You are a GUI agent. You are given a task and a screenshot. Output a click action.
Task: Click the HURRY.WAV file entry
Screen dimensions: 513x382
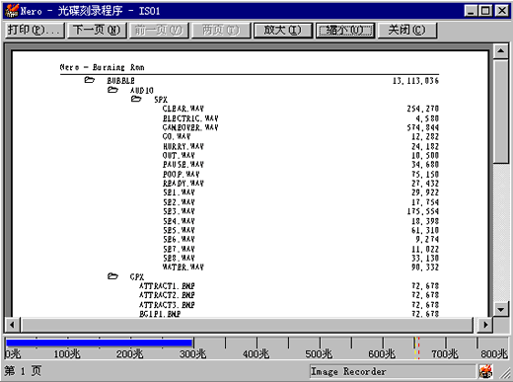pos(183,146)
